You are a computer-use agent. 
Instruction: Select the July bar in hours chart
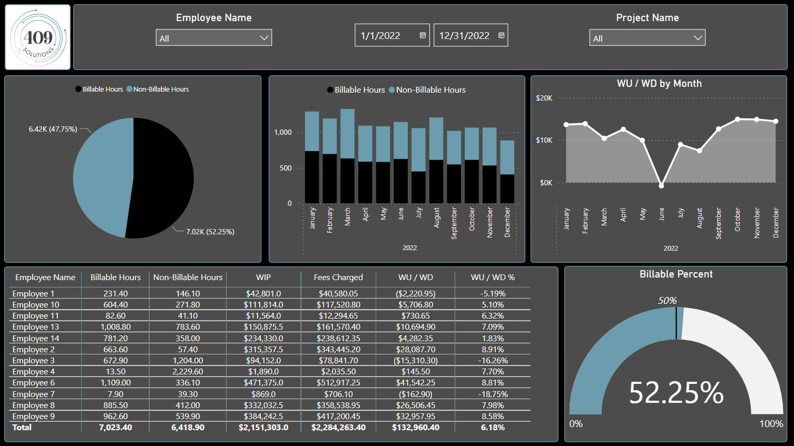[x=418, y=166]
